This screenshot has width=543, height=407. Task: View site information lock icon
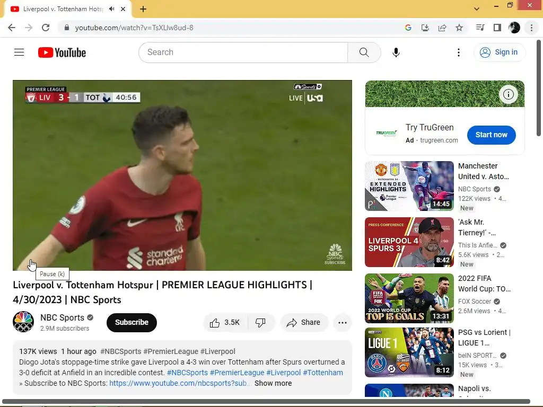click(67, 28)
